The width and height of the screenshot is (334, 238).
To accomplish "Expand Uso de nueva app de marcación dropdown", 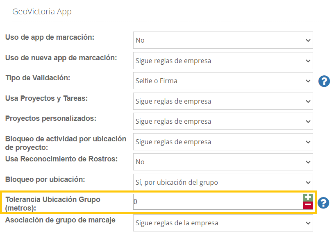I will pyautogui.click(x=223, y=61).
